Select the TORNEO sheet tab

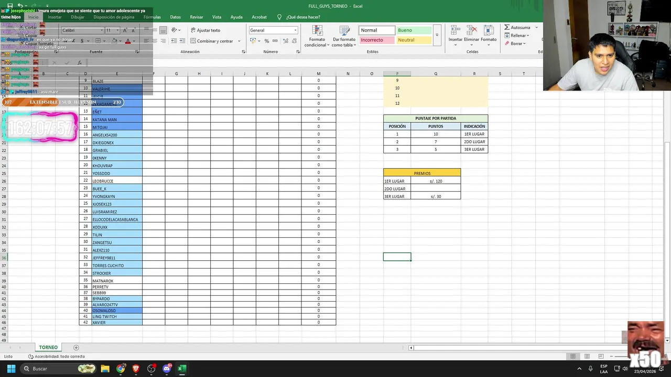[48, 348]
